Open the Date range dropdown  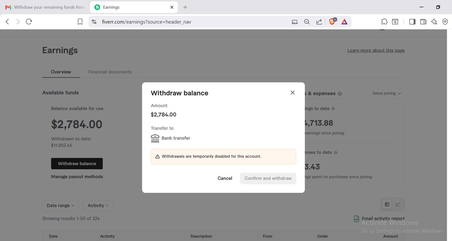point(61,206)
